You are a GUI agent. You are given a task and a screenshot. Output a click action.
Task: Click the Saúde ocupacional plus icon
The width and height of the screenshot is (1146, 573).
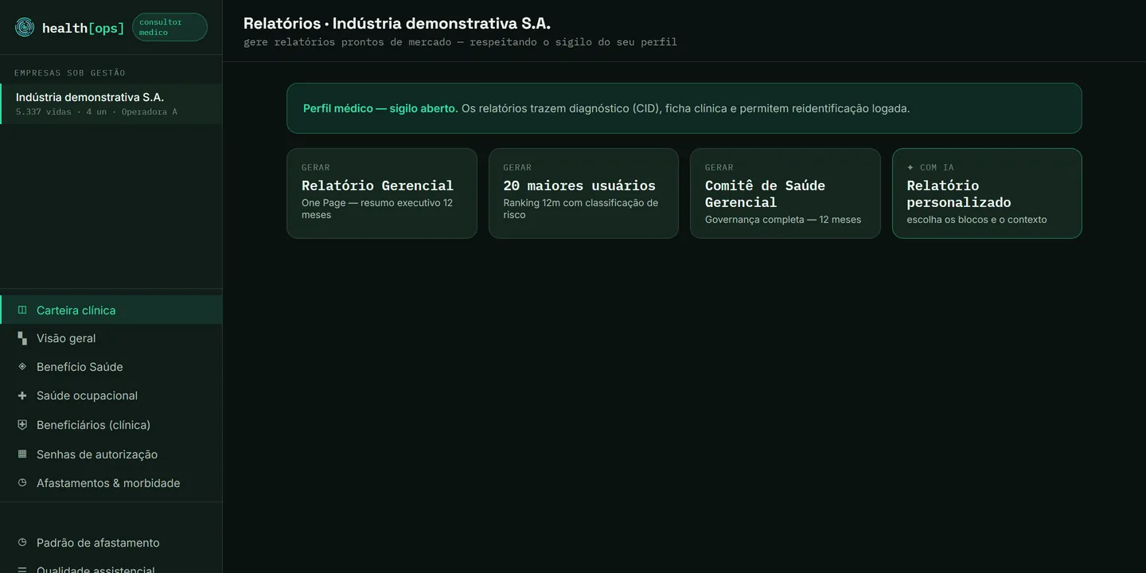coord(22,396)
